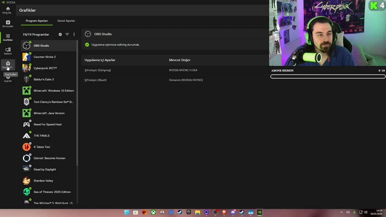The height and width of the screenshot is (217, 386).
Task: Launch Epic Games Launcher from taskbar
Action: point(189,212)
